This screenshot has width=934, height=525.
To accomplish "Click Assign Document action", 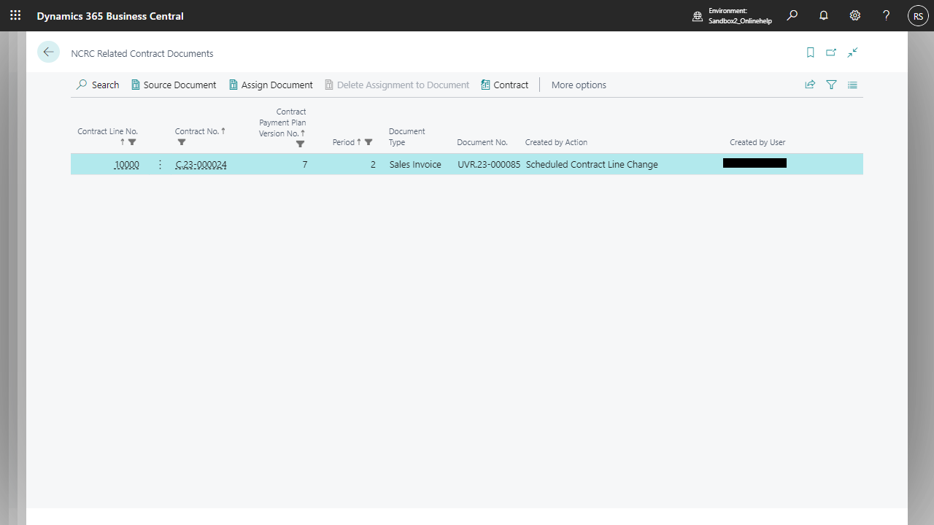I will point(271,85).
